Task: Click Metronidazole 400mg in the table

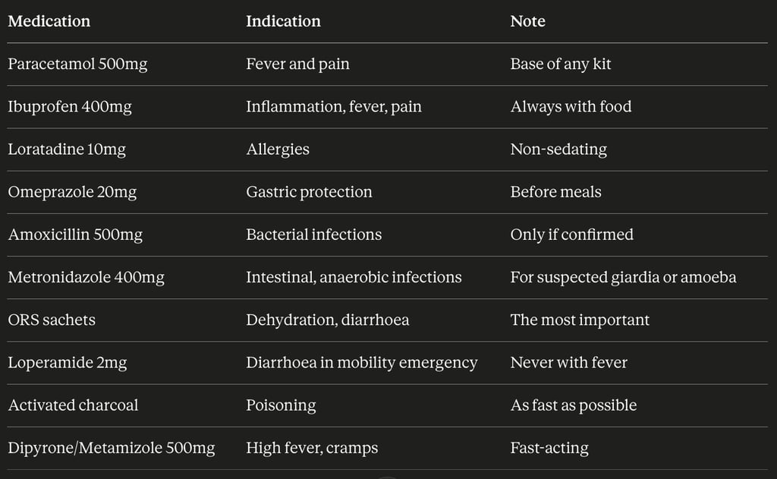Action: (x=87, y=277)
